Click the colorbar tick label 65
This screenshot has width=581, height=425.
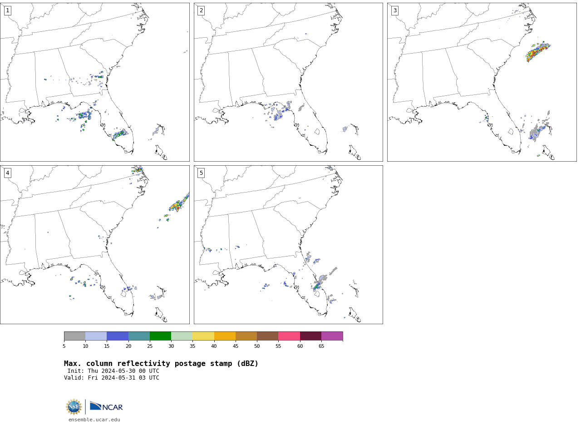[321, 346]
